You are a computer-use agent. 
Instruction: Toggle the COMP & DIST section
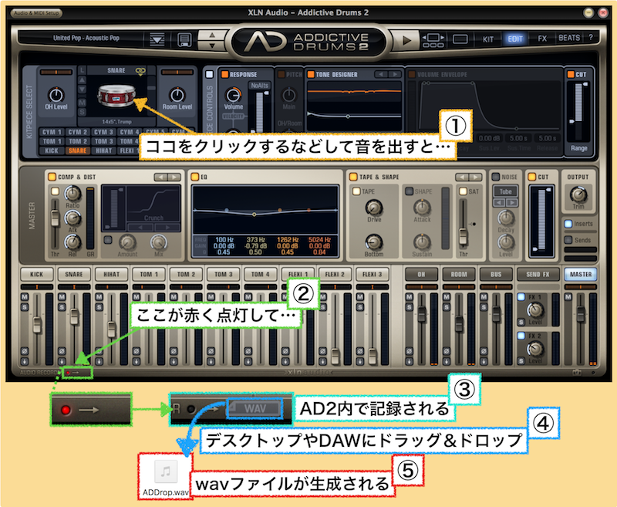[52, 177]
